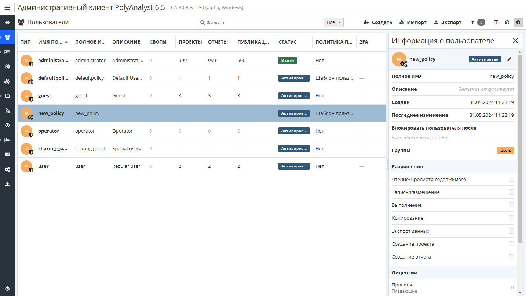526x296 pixels.
Task: Sort by the ИМЯ ПО... column header
Action: 54,42
